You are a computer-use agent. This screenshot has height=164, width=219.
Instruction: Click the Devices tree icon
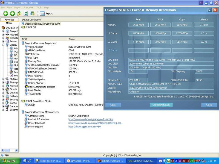[7, 93]
